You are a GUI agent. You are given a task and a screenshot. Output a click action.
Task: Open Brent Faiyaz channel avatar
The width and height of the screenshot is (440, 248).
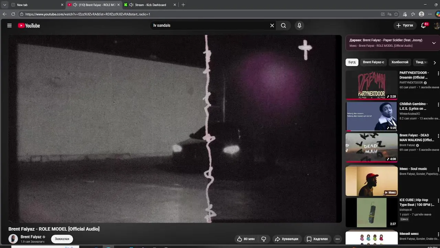(x=13, y=239)
